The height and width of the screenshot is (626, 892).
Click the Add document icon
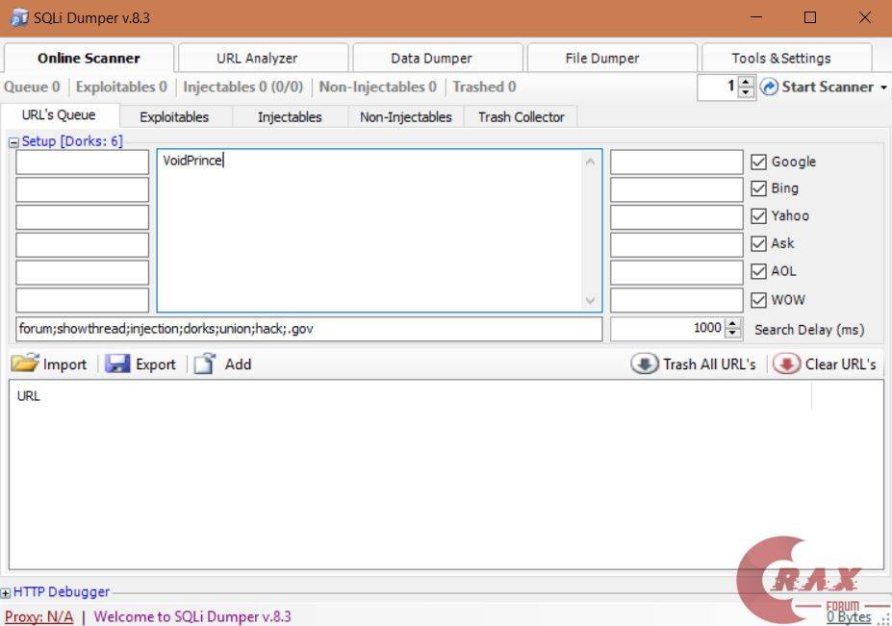[x=204, y=364]
